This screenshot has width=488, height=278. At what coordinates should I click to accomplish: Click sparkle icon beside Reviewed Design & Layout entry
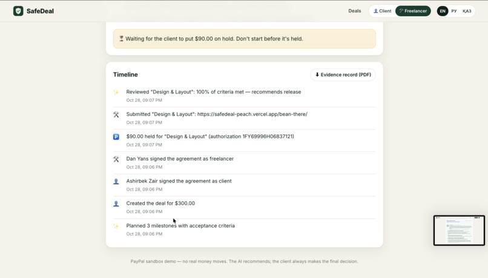point(116,92)
